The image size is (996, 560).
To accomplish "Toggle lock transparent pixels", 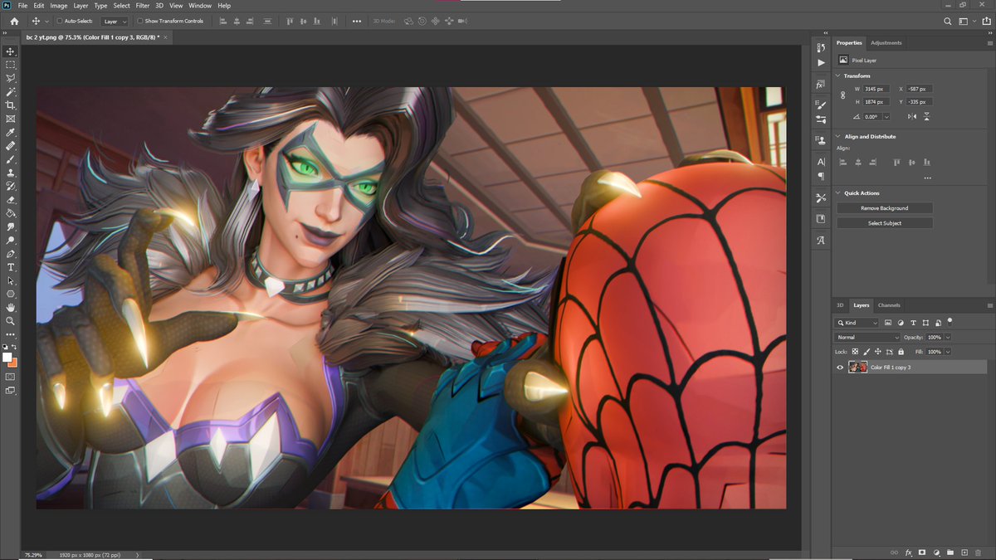I will [x=856, y=352].
